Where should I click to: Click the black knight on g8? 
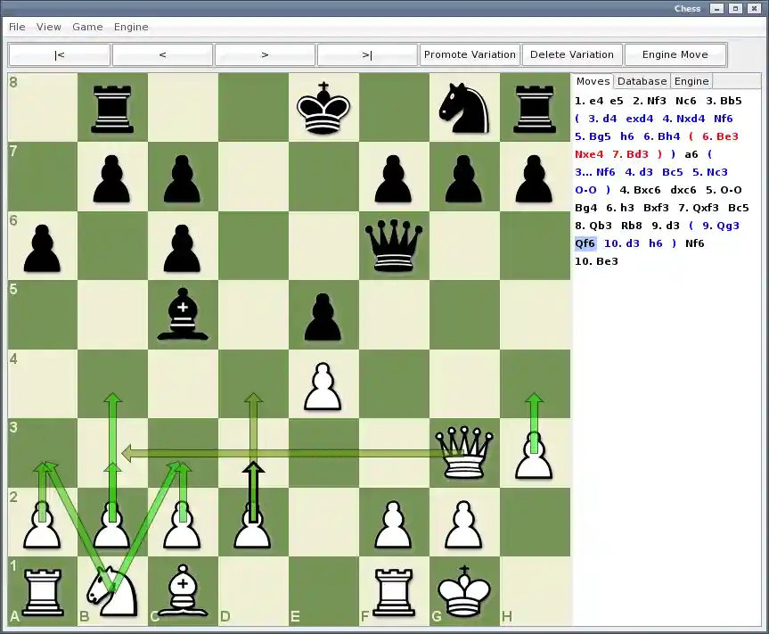point(463,109)
